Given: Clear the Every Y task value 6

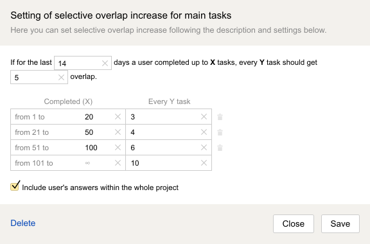Looking at the screenshot, I should pyautogui.click(x=204, y=148).
